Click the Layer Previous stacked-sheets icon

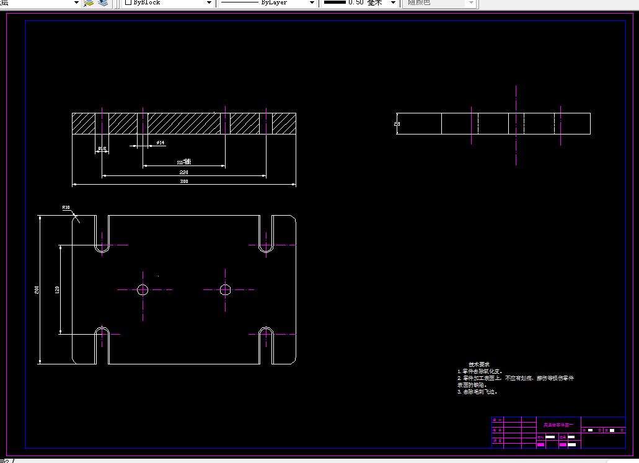(103, 3)
